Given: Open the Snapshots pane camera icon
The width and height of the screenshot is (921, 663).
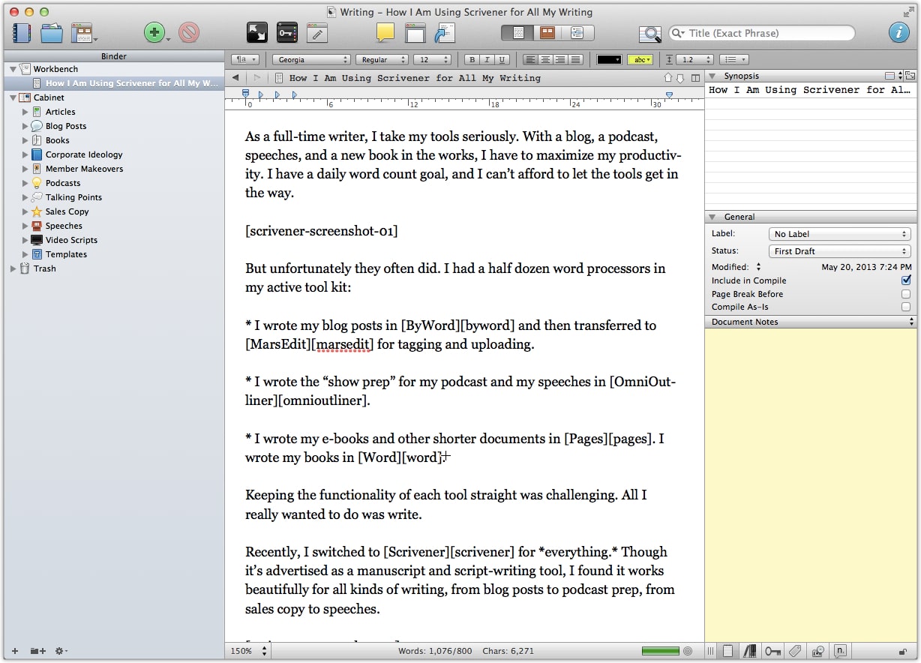Looking at the screenshot, I should click(817, 651).
